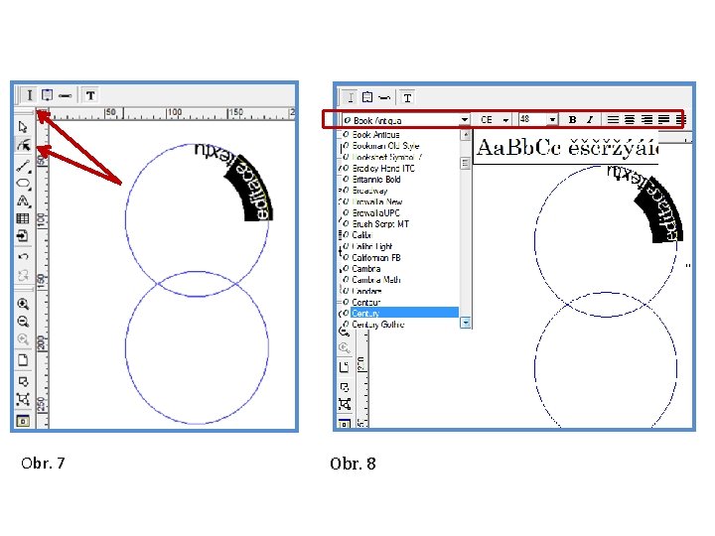This screenshot has height=536, width=715.
Task: Click font list scrollbar down arrow
Action: (x=466, y=323)
